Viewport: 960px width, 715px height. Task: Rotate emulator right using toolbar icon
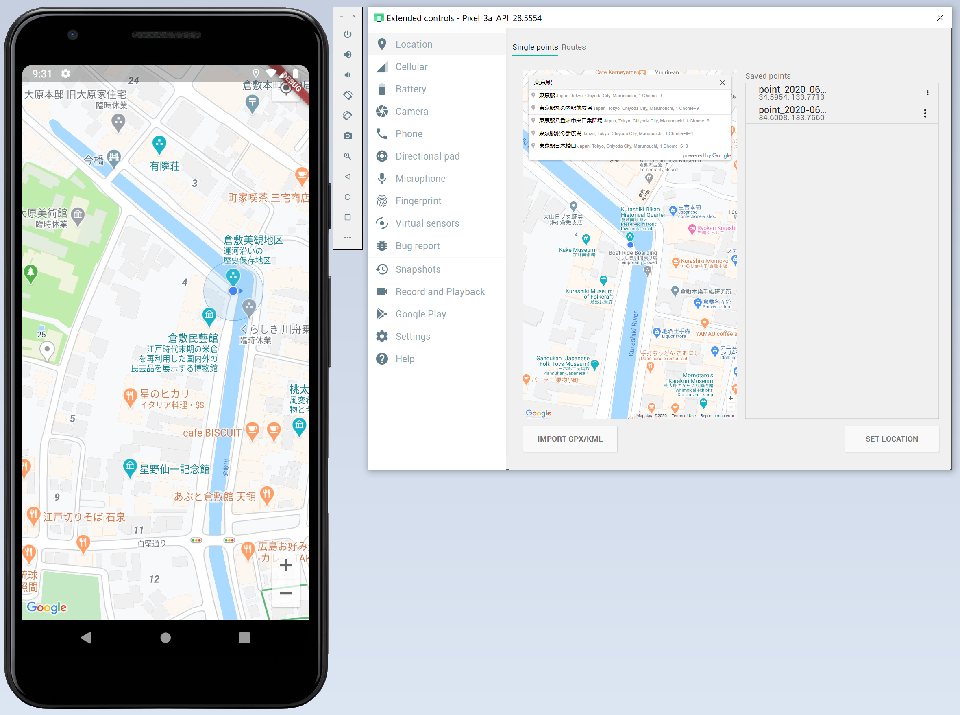(348, 116)
